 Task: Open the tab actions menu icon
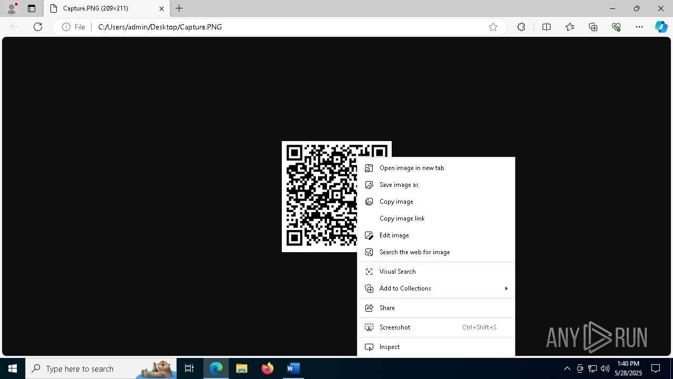click(32, 8)
